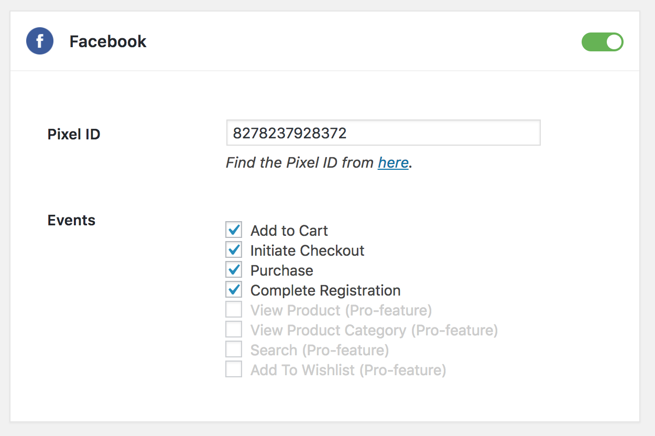Click the "Add to Cart" label text
The image size is (655, 436).
(289, 231)
